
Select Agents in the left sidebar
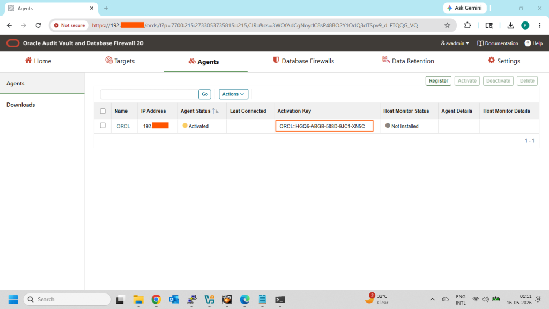click(16, 83)
